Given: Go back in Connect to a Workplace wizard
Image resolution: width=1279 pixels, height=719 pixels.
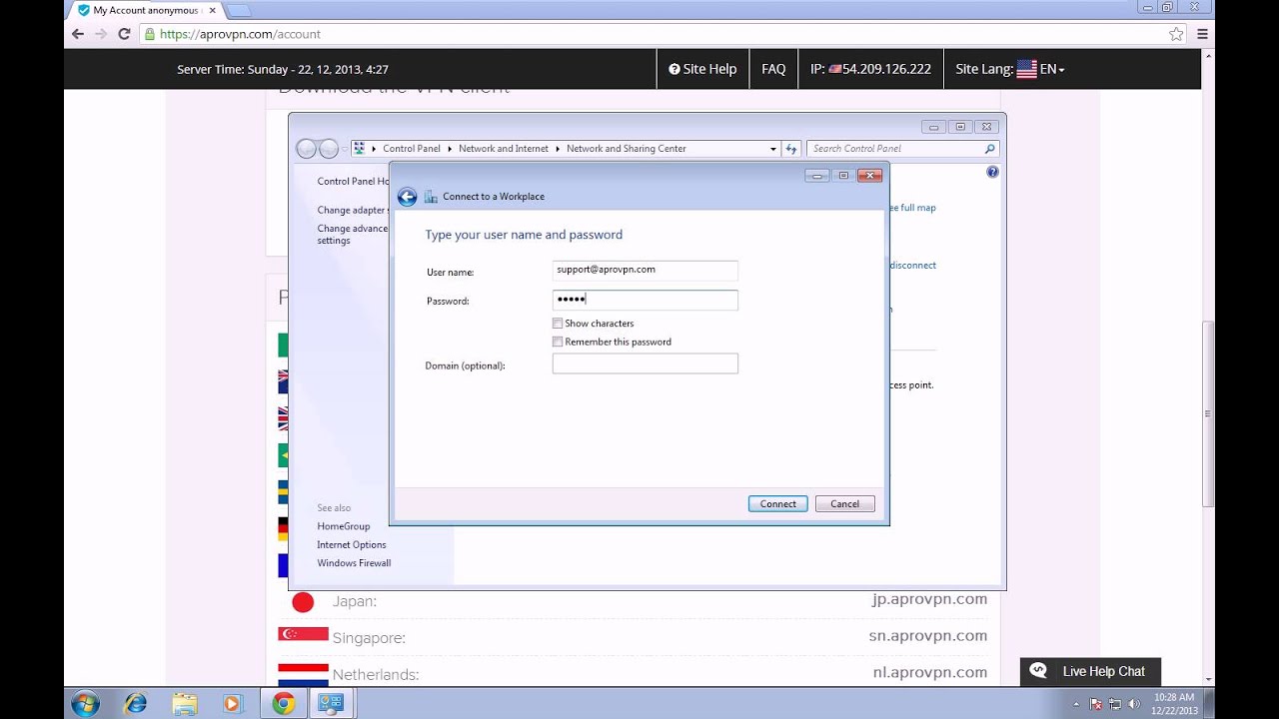Looking at the screenshot, I should click(x=407, y=197).
